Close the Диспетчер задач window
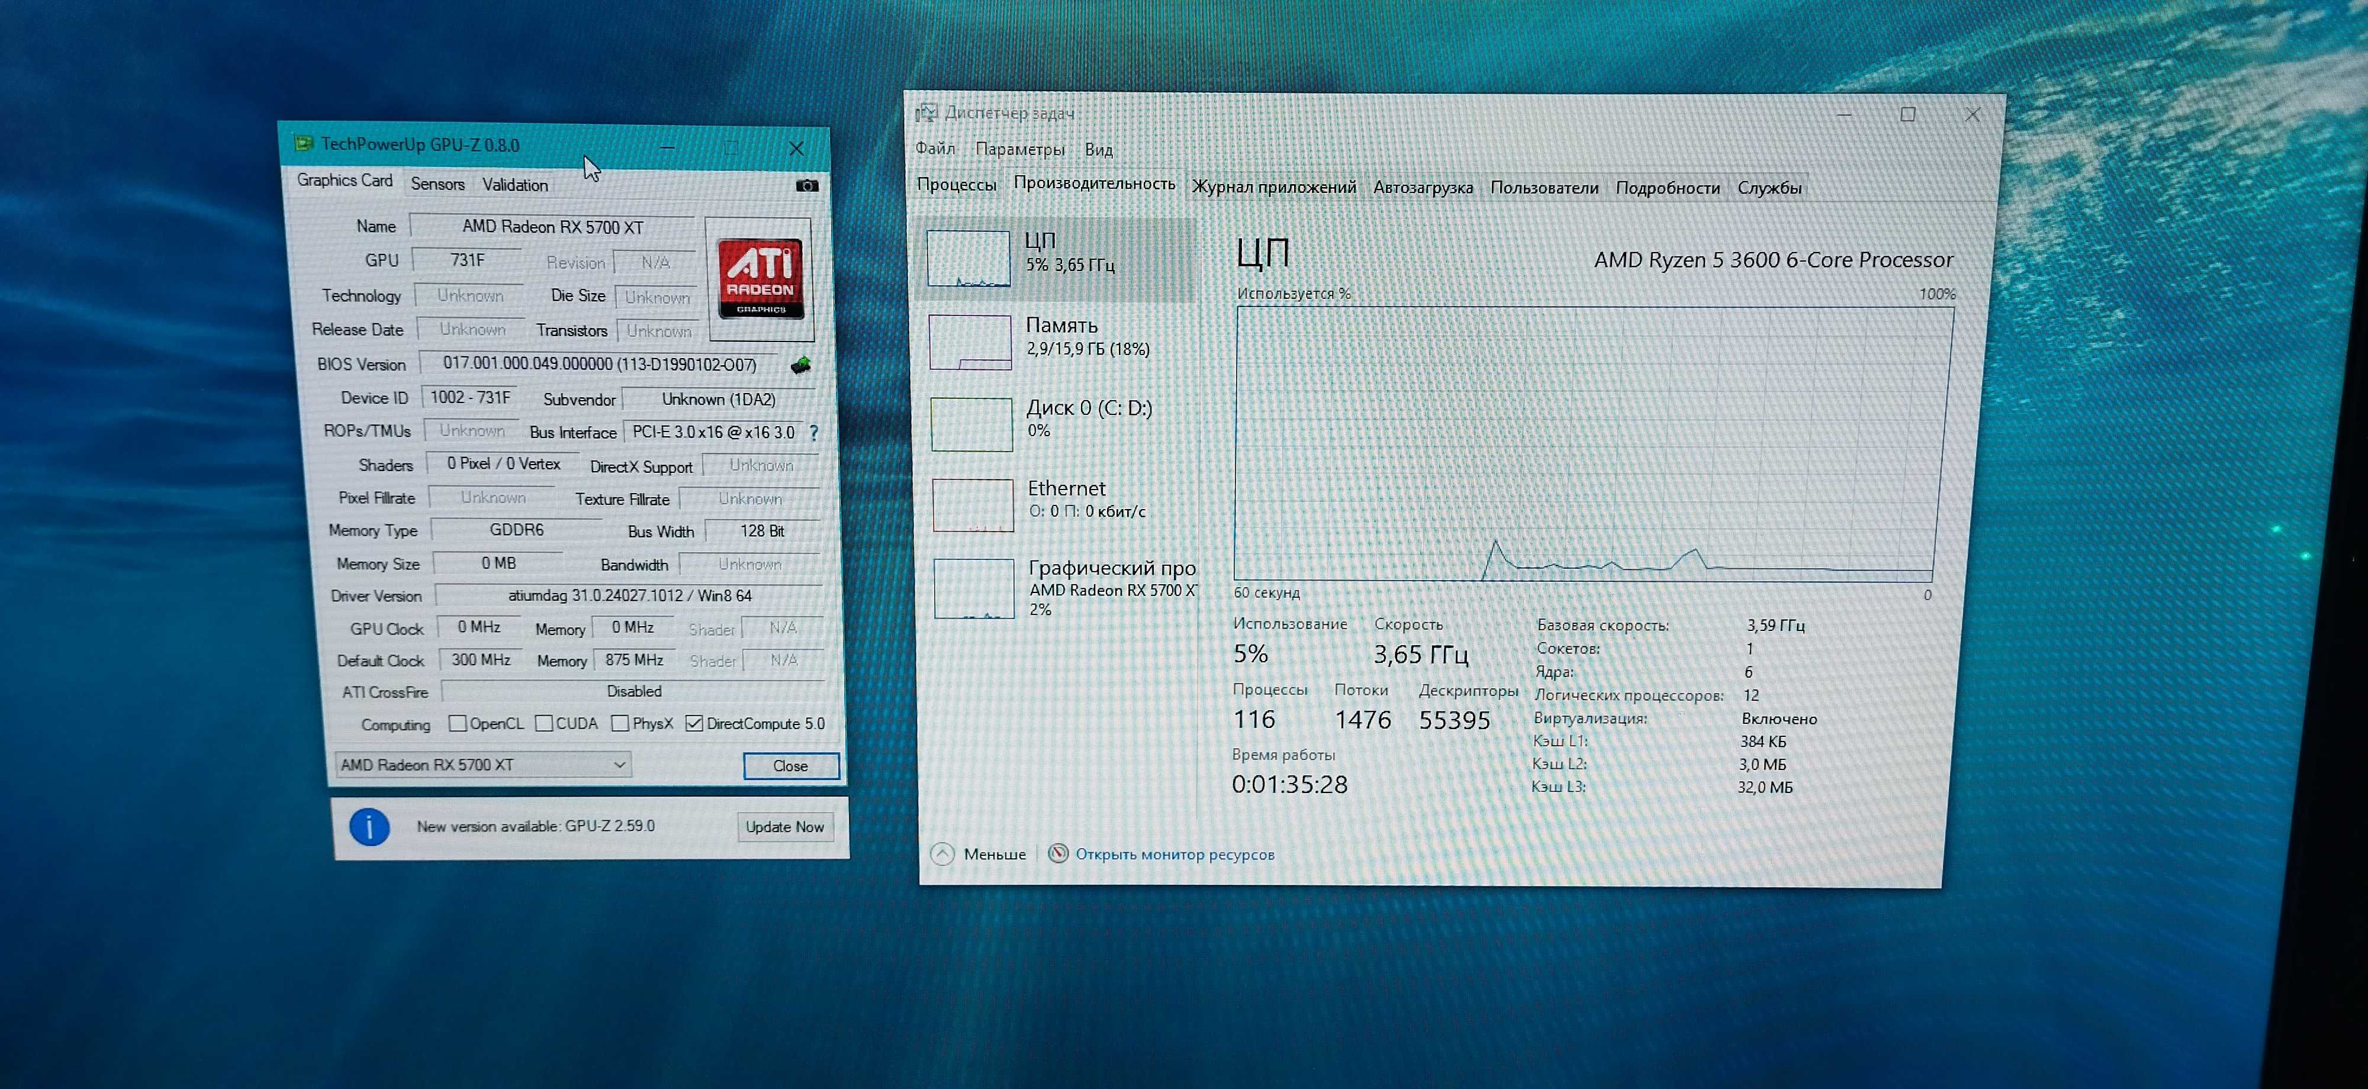Image resolution: width=2368 pixels, height=1089 pixels. click(x=1972, y=115)
